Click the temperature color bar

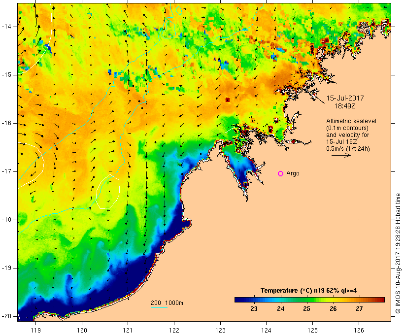(x=309, y=300)
